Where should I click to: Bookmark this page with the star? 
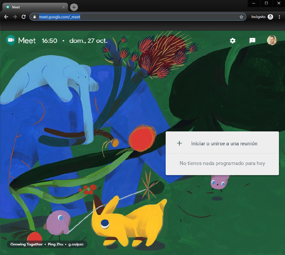click(x=241, y=17)
